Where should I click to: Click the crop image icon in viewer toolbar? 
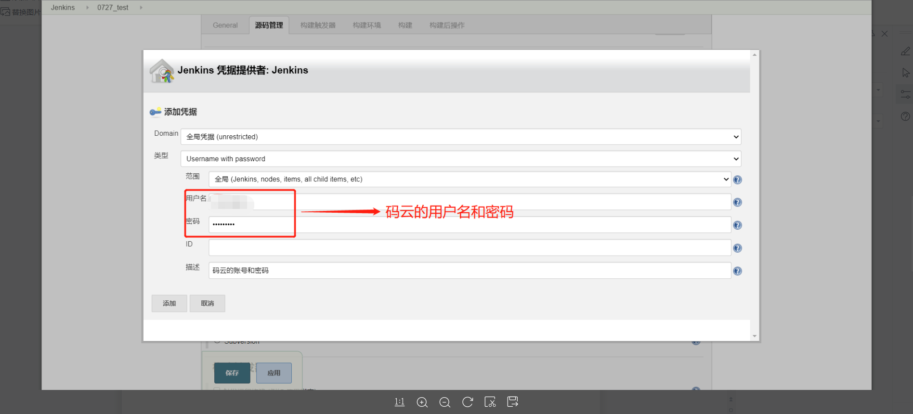490,402
